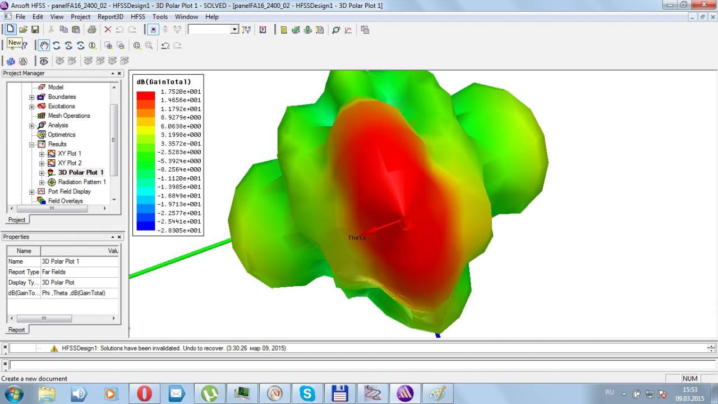Viewport: 718px width, 404px height.
Task: Click the eye visibility icon in toolbar
Action: [x=44, y=61]
